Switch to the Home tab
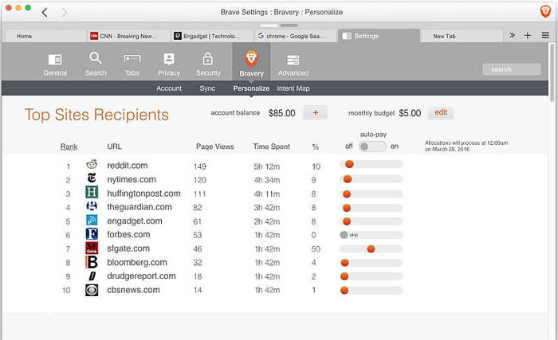Image resolution: width=558 pixels, height=340 pixels. click(44, 36)
